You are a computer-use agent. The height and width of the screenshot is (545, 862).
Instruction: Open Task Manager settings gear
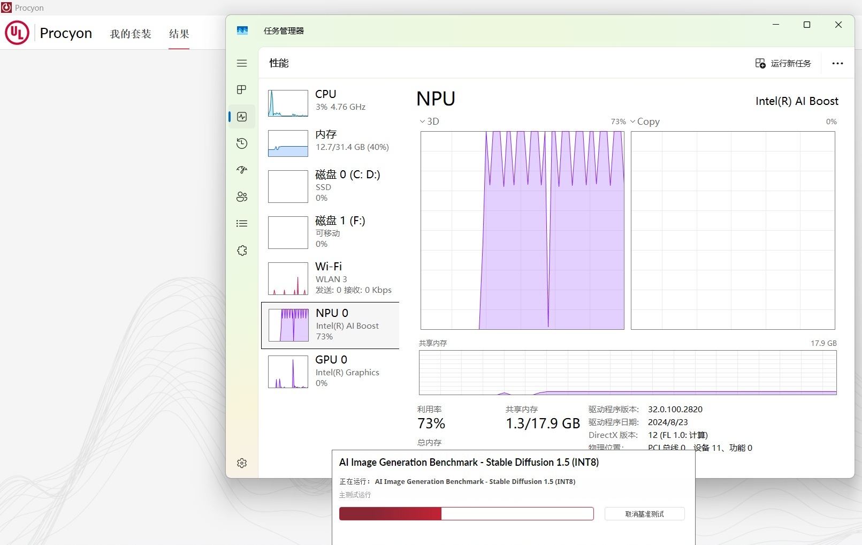(x=242, y=463)
